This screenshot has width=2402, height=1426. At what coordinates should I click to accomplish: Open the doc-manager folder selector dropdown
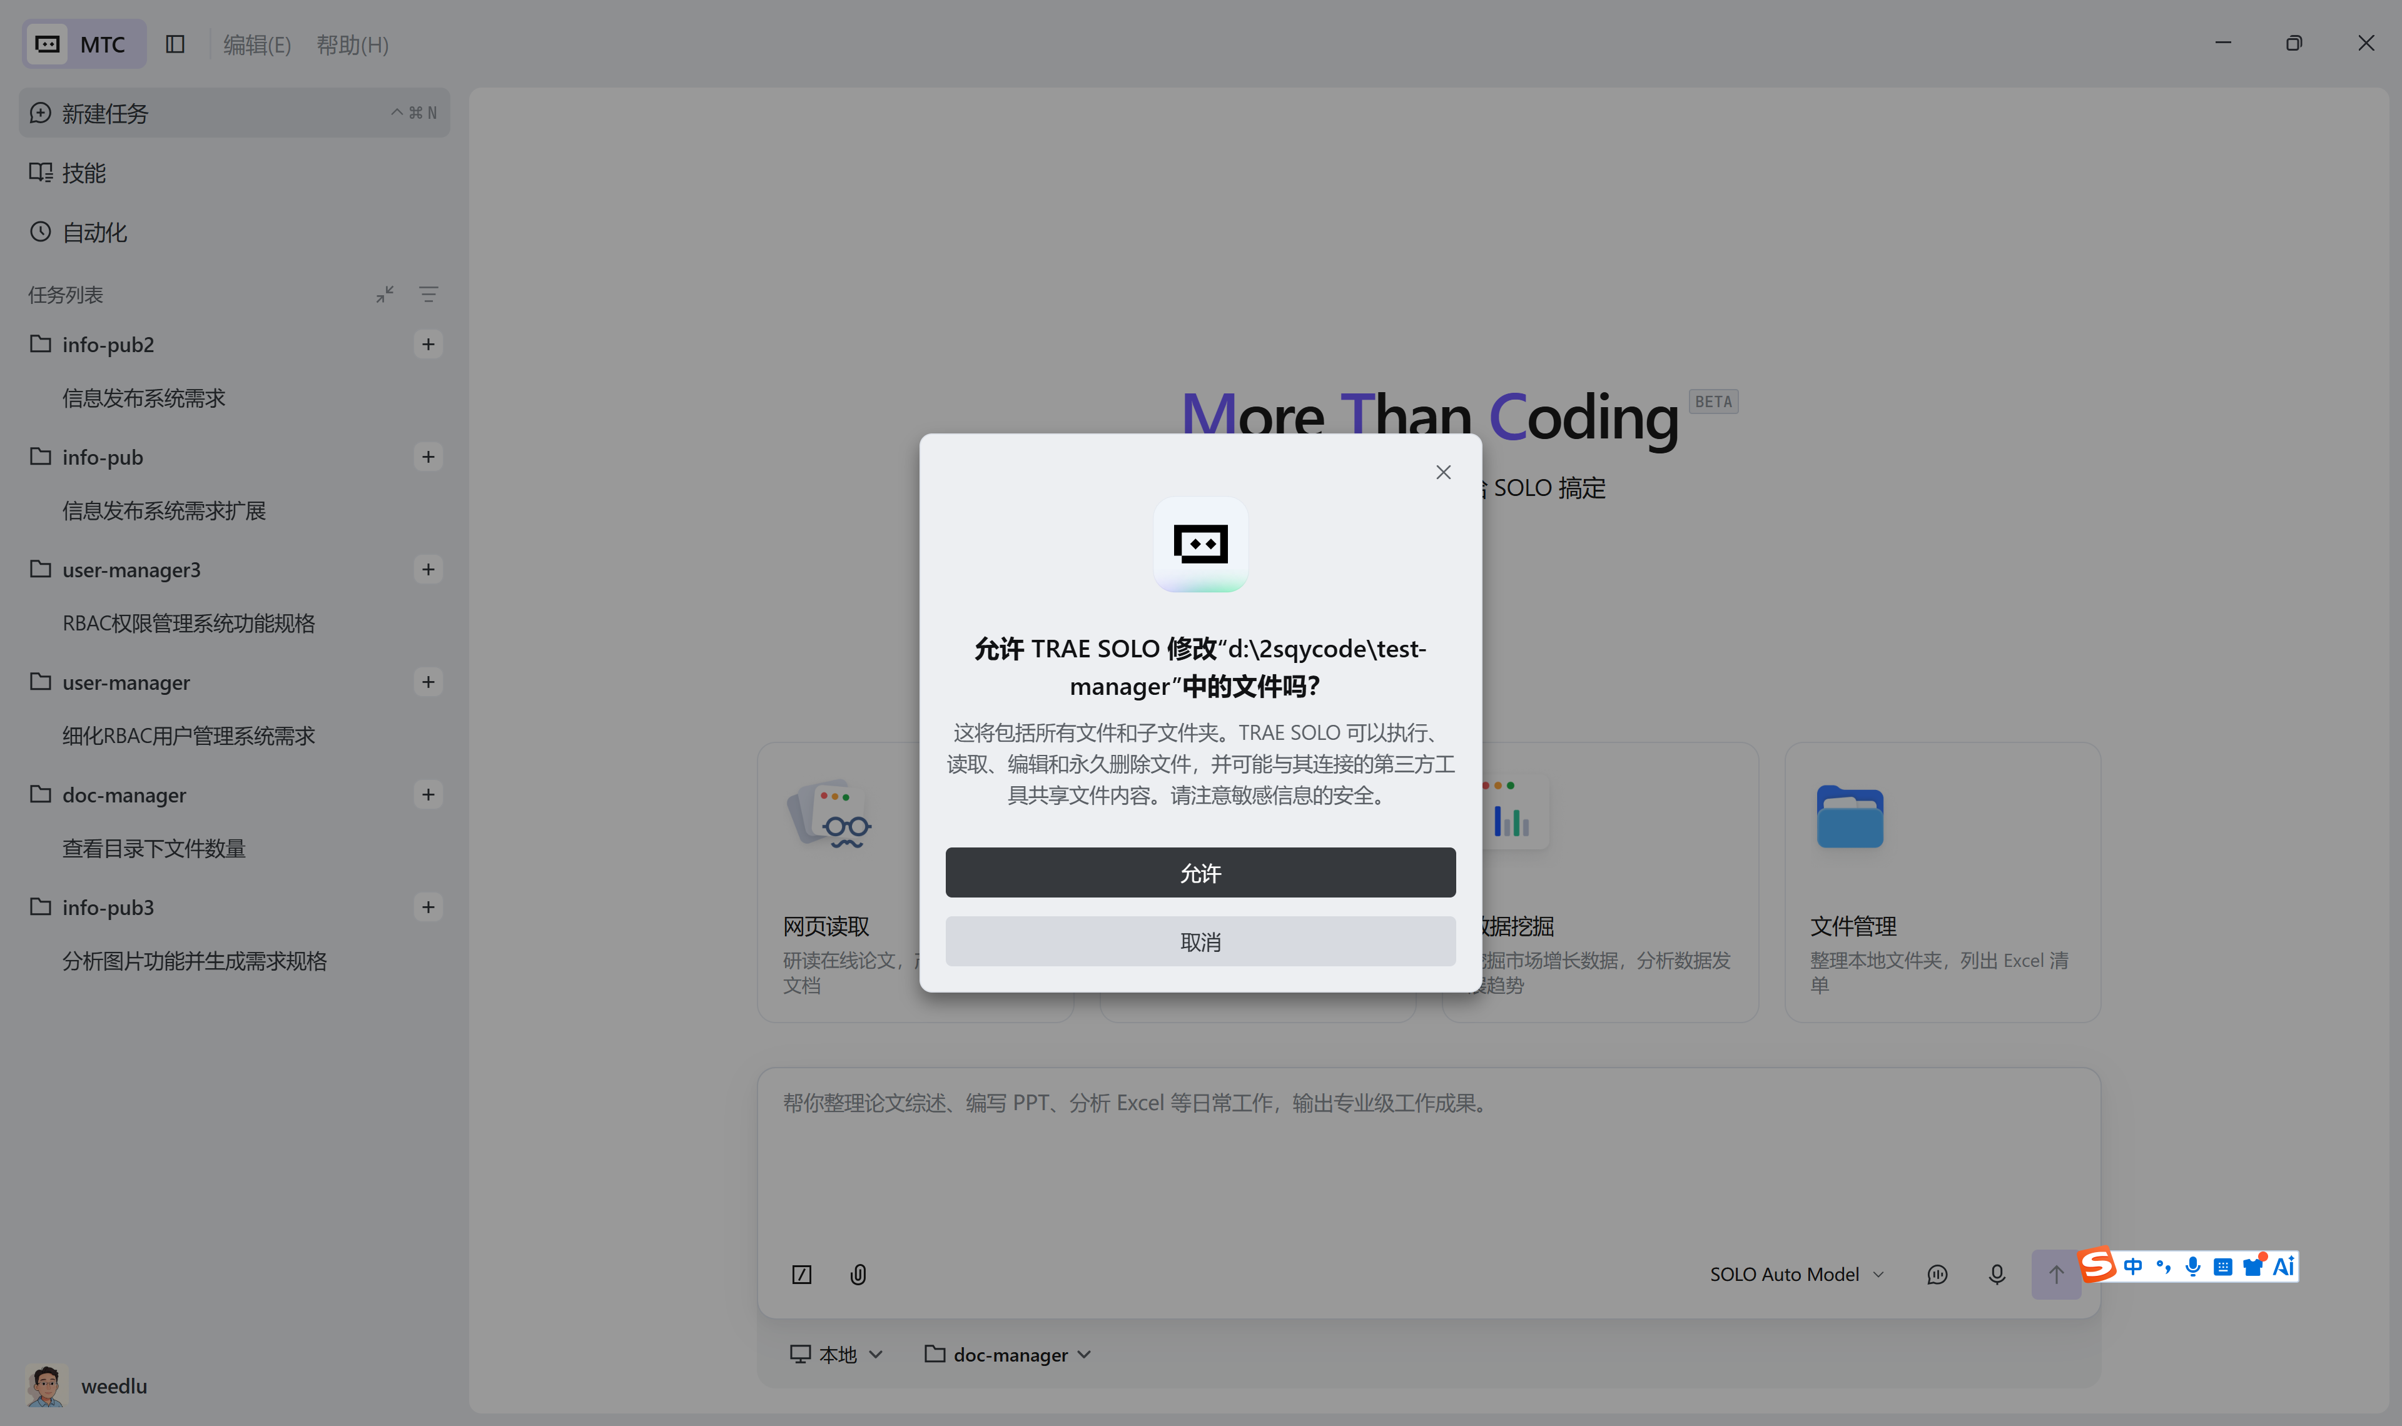tap(1008, 1355)
